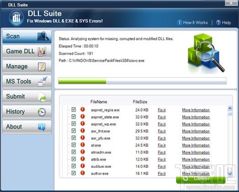Open the Game DLL section
This screenshot has height=192, width=239.
pos(27,52)
